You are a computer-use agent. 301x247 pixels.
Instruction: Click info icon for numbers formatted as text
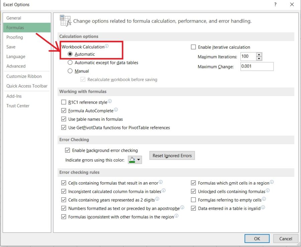tap(182, 207)
